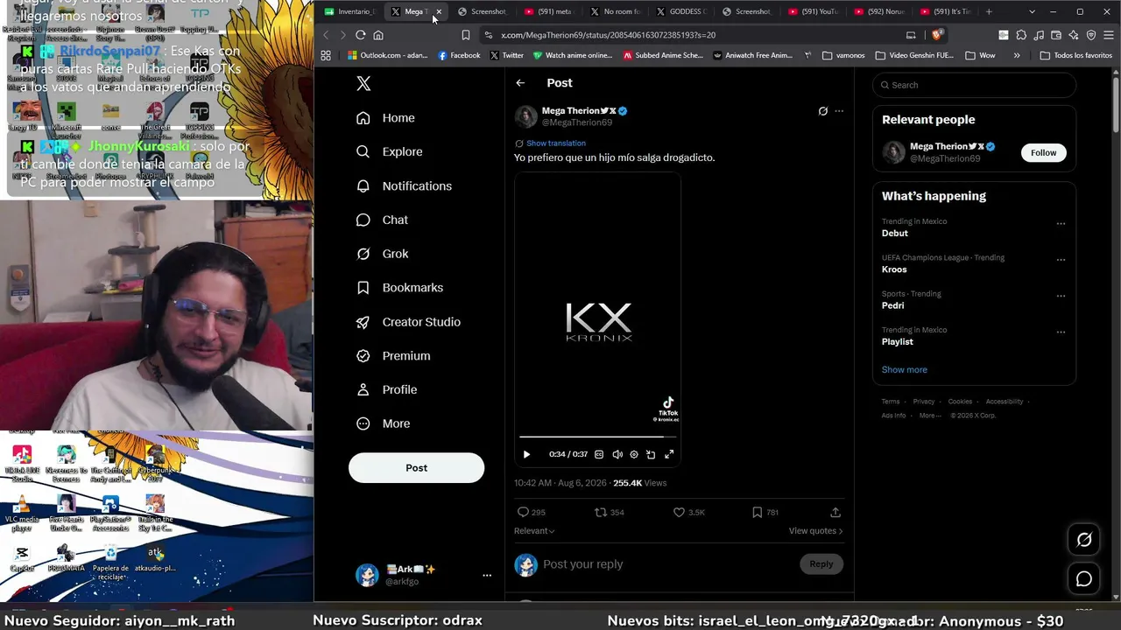Open the floating messages button
Viewport: 1121px width, 630px height.
pyautogui.click(x=1084, y=579)
